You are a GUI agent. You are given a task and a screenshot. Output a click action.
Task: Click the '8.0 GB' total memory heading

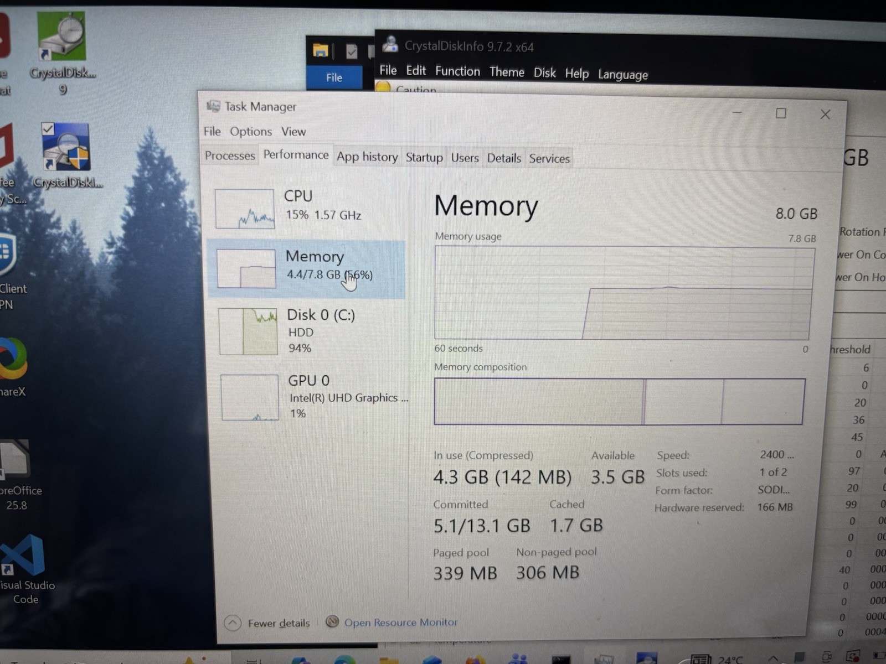[x=796, y=214]
